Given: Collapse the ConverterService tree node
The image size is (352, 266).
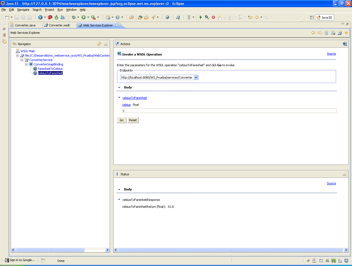Looking at the screenshot, I should coord(22,60).
